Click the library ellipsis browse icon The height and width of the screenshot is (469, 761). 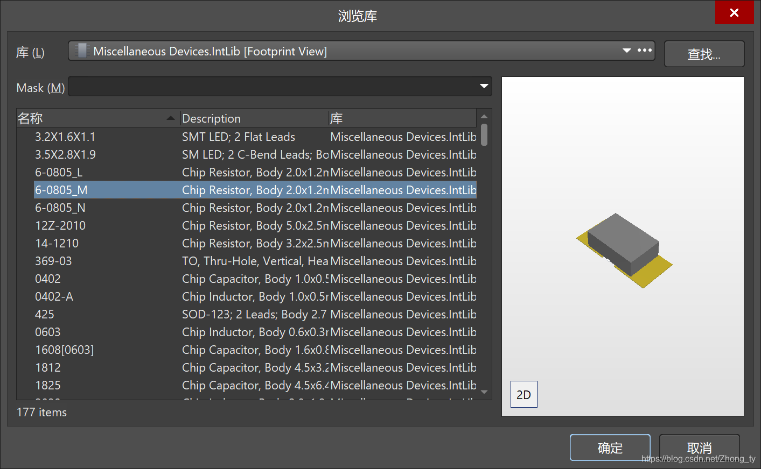coord(645,51)
